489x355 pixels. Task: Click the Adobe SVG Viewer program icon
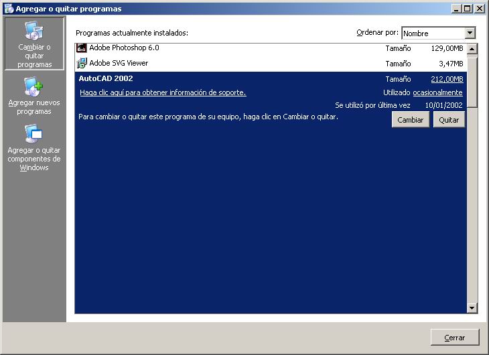(x=82, y=63)
